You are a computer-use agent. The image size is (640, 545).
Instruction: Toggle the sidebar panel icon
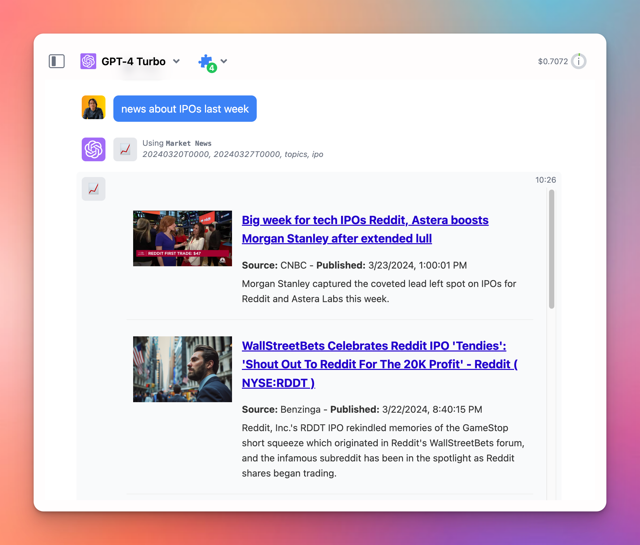57,61
